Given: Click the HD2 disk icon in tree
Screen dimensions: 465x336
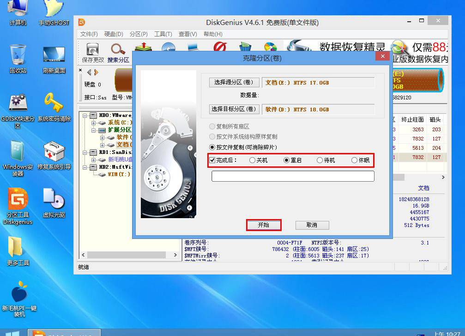Looking at the screenshot, I should 93,167.
